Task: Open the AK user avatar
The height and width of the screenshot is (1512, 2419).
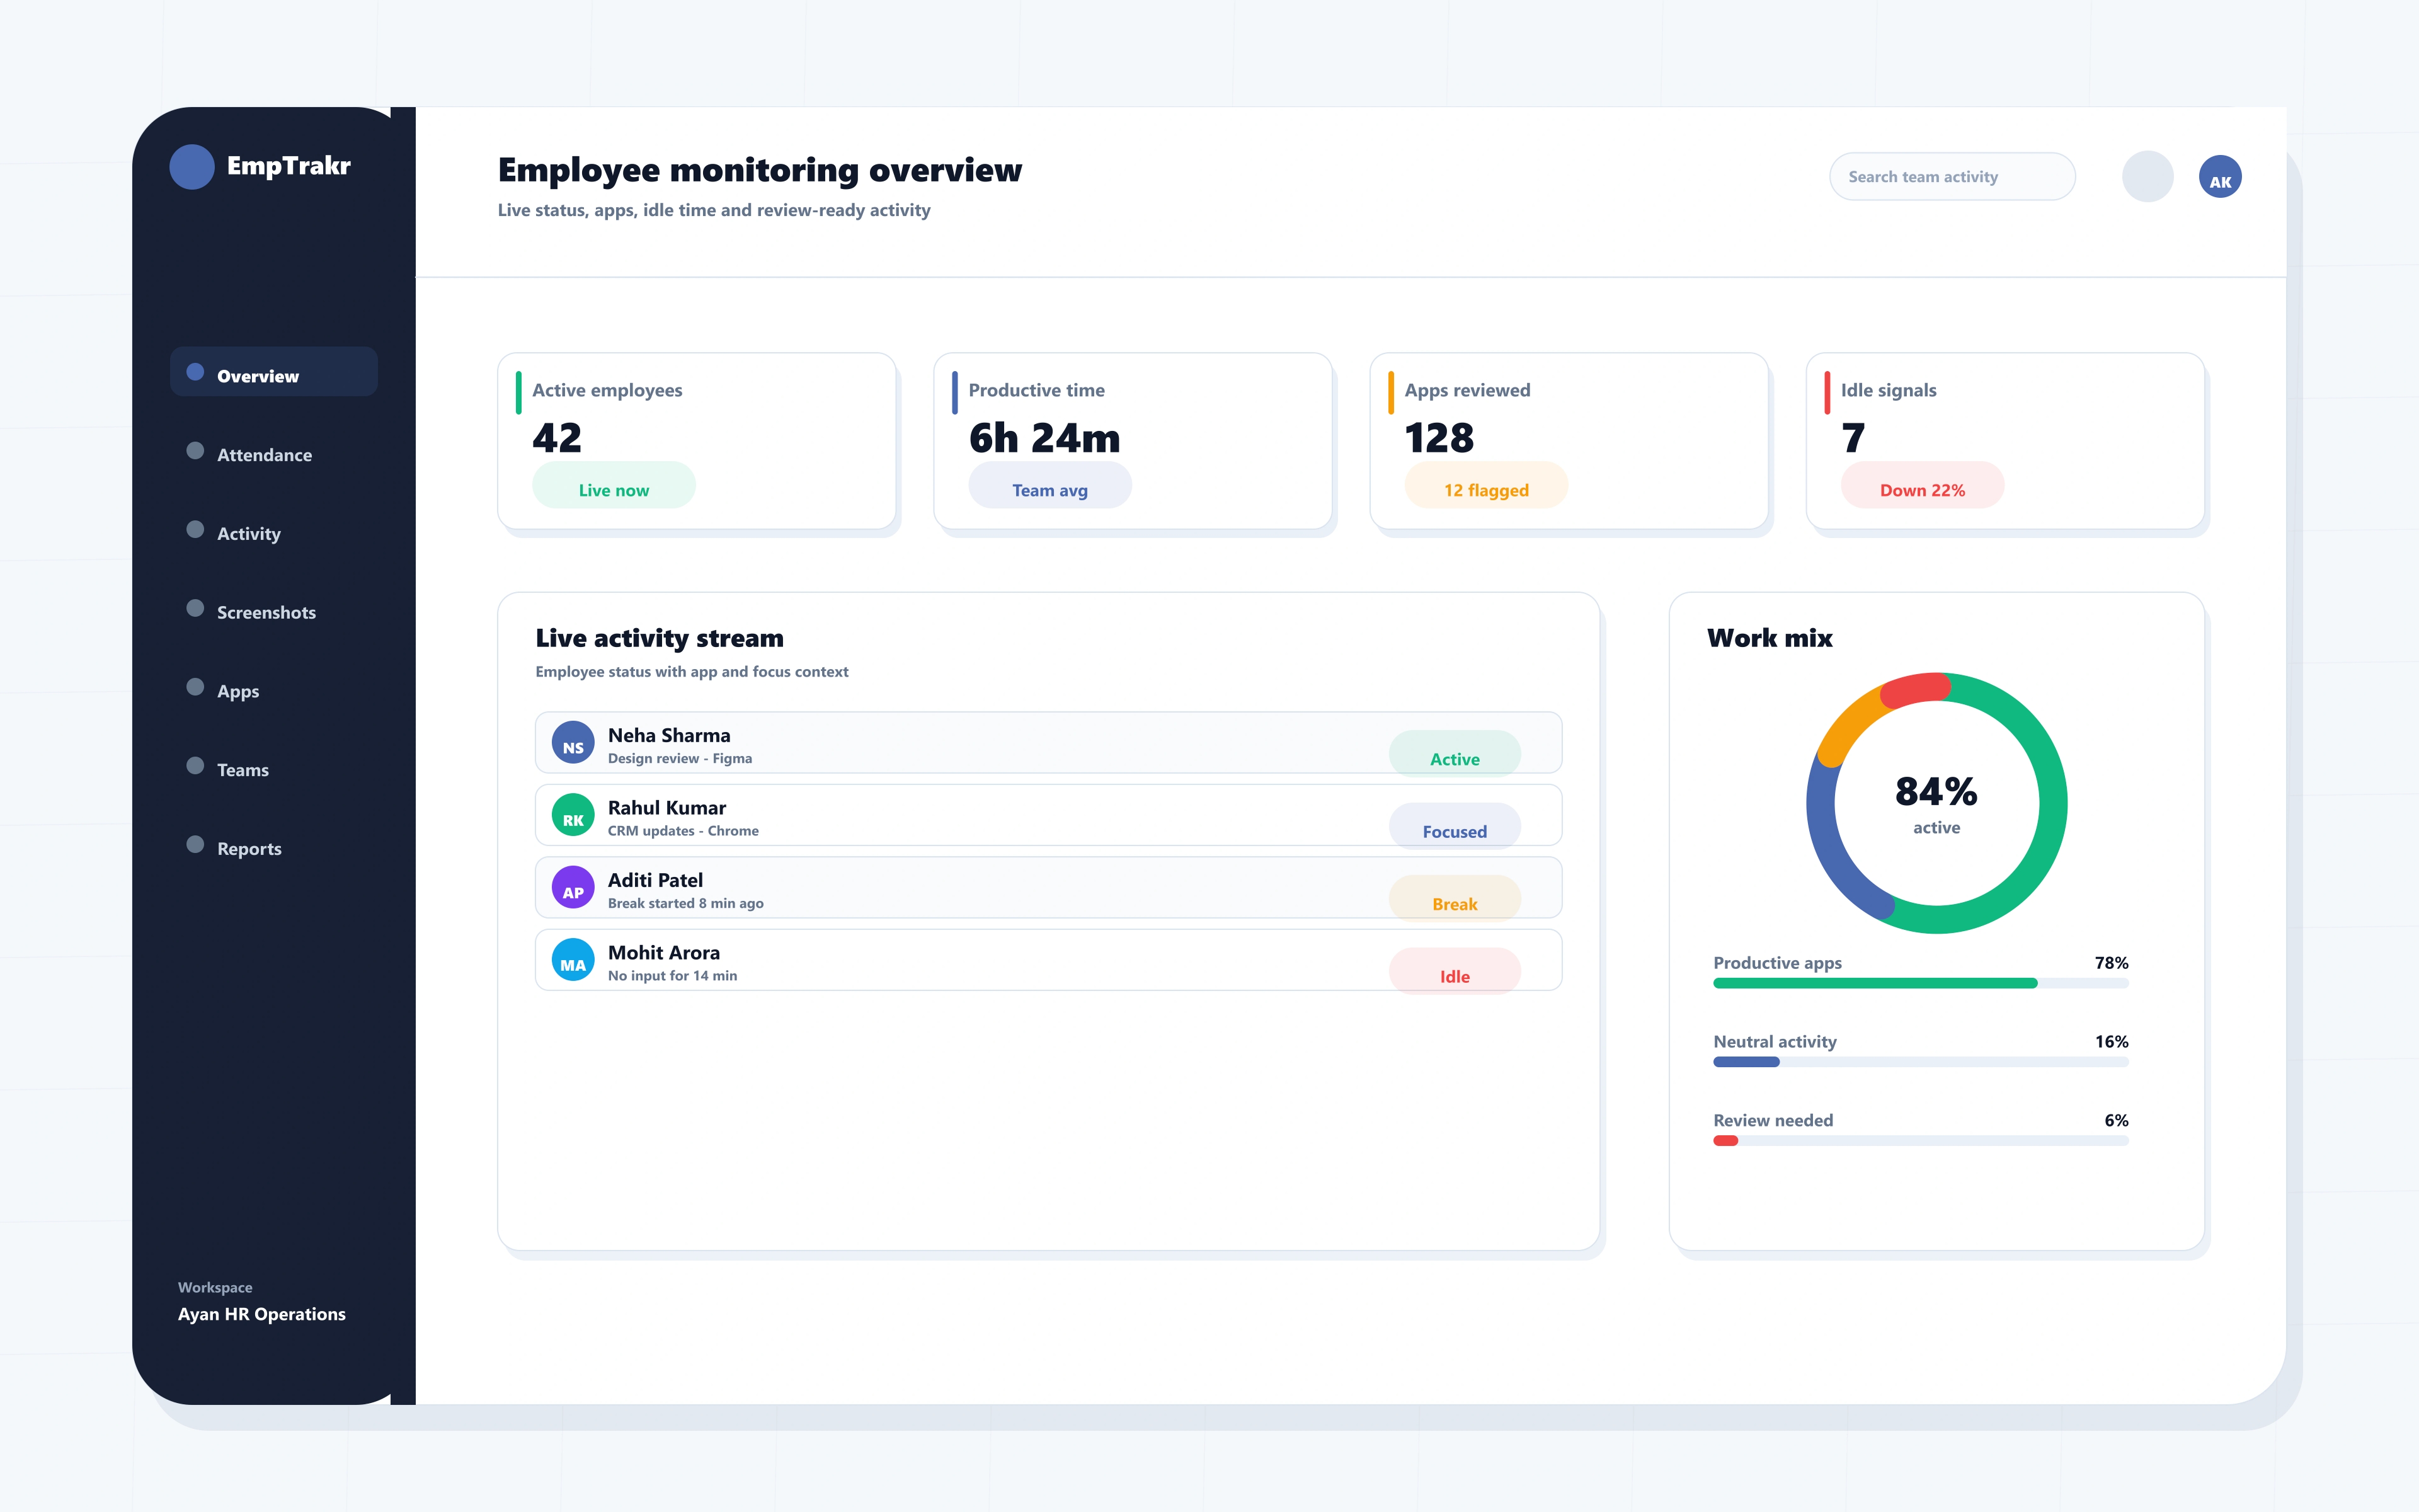Action: click(x=2219, y=177)
